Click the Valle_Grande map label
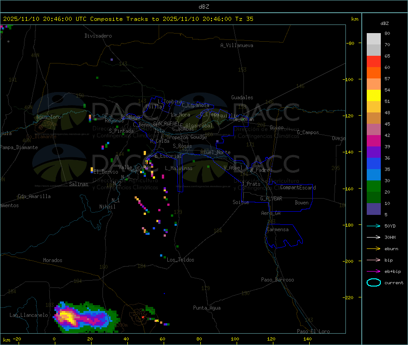Image resolution: width=408 pixels, height=345 pixels. pos(135,167)
